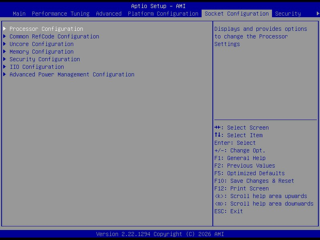Click arrow beside Common RefCode Configuration
320x240 pixels.
click(x=5, y=36)
